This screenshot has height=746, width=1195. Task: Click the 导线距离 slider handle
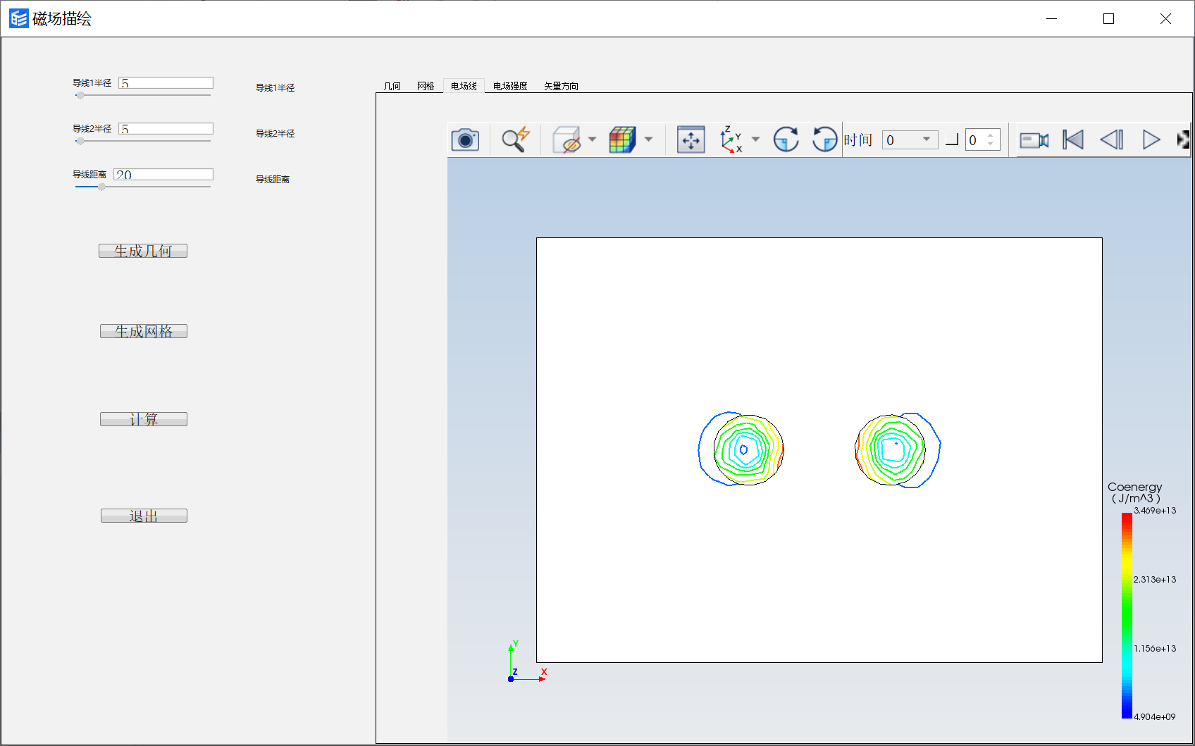[x=101, y=187]
